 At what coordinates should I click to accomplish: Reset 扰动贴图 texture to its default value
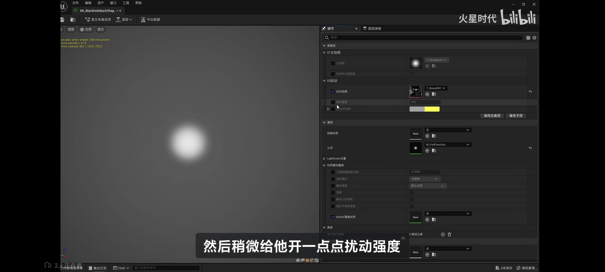pos(530,92)
